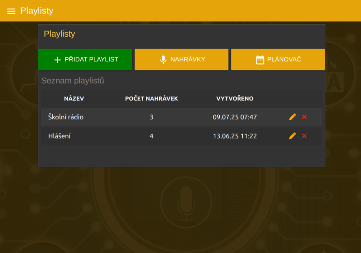The height and width of the screenshot is (253, 361).
Task: Sort by the Počet nahrávek column header
Action: coord(151,98)
